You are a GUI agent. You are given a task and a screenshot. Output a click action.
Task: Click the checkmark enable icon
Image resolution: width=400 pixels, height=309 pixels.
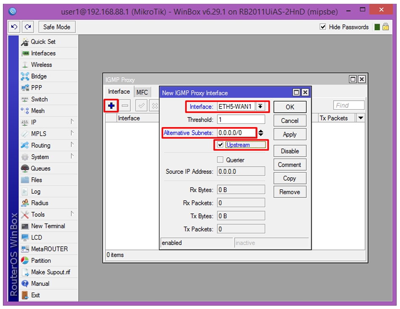click(141, 106)
